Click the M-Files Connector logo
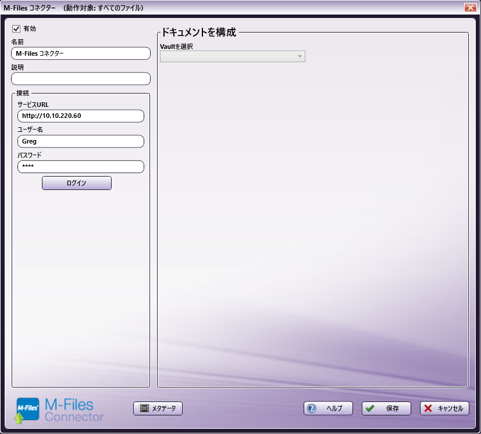This screenshot has width=481, height=434. point(59,411)
